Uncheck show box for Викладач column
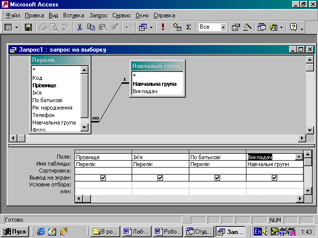 click(x=274, y=178)
